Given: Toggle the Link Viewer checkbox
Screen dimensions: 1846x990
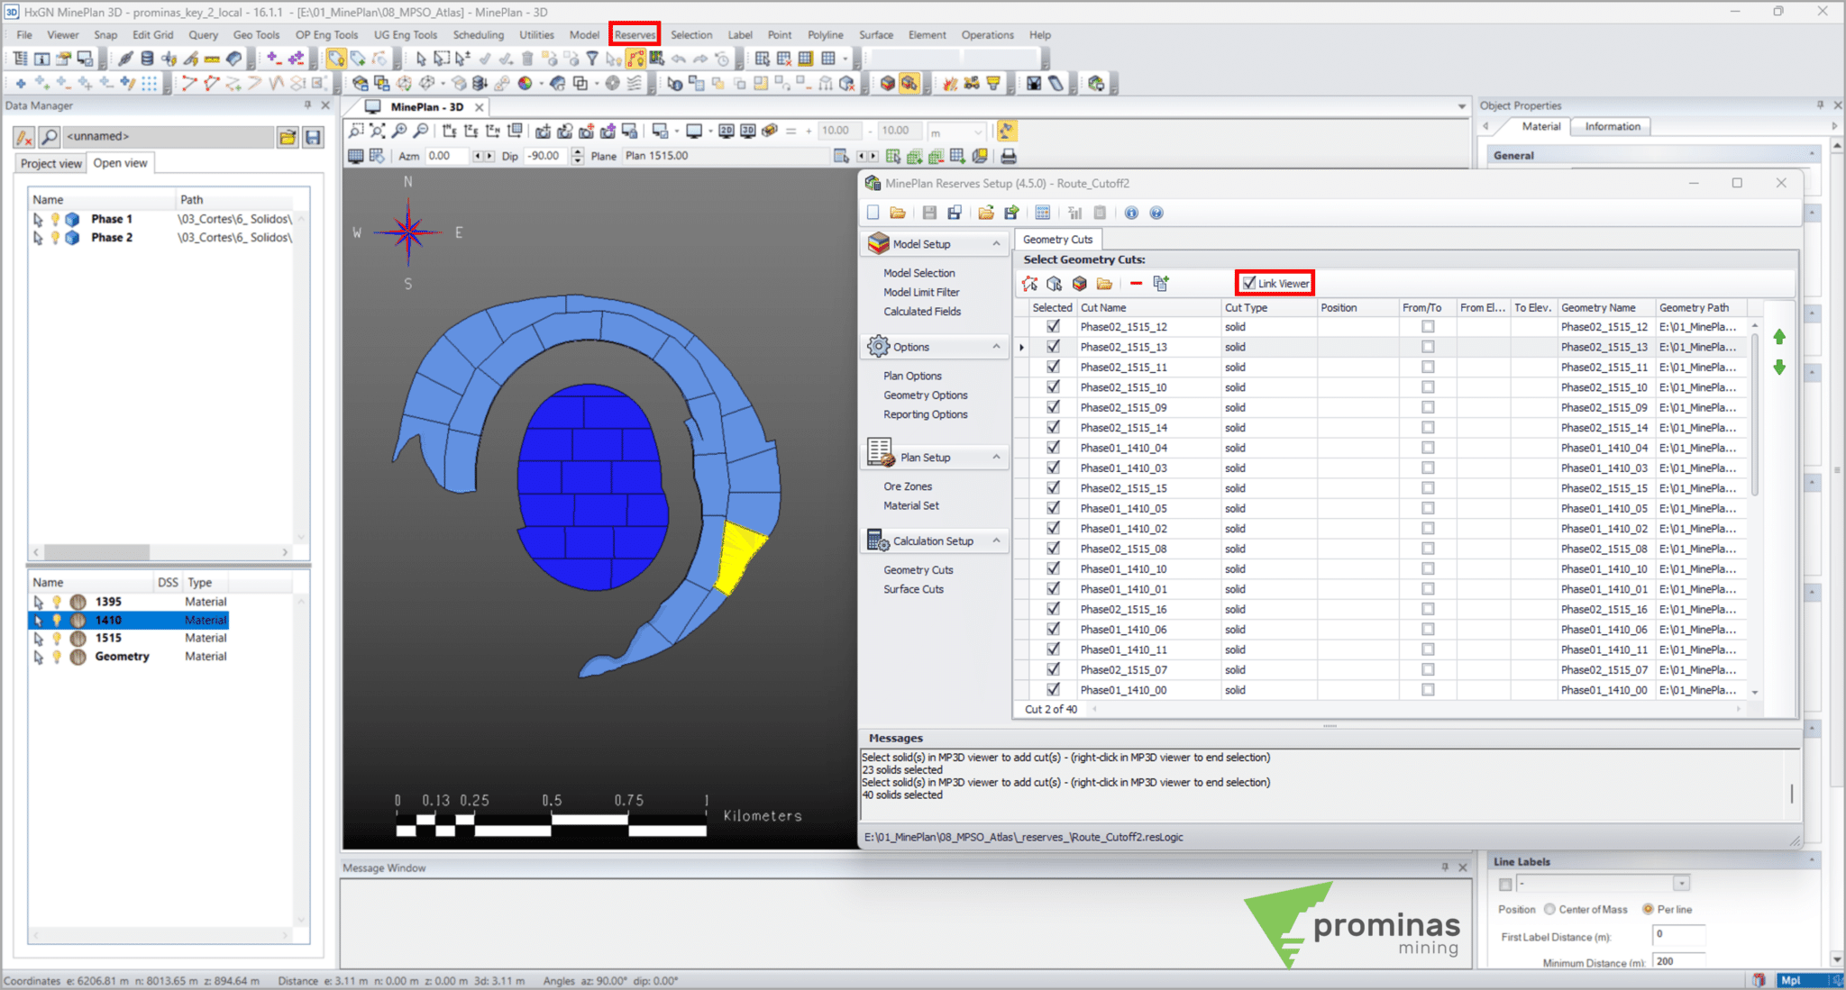Looking at the screenshot, I should [x=1248, y=283].
